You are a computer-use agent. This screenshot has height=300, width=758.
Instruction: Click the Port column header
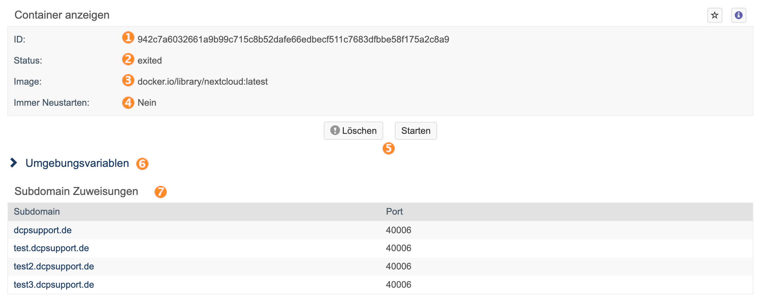pyautogui.click(x=394, y=211)
